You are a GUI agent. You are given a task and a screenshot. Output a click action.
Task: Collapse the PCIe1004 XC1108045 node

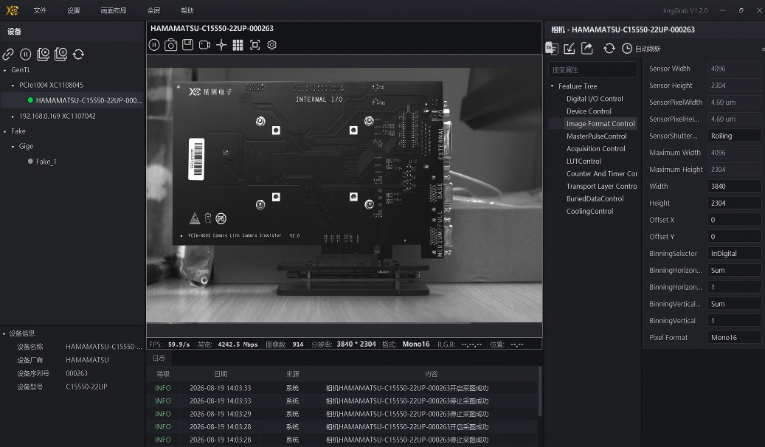pos(13,86)
